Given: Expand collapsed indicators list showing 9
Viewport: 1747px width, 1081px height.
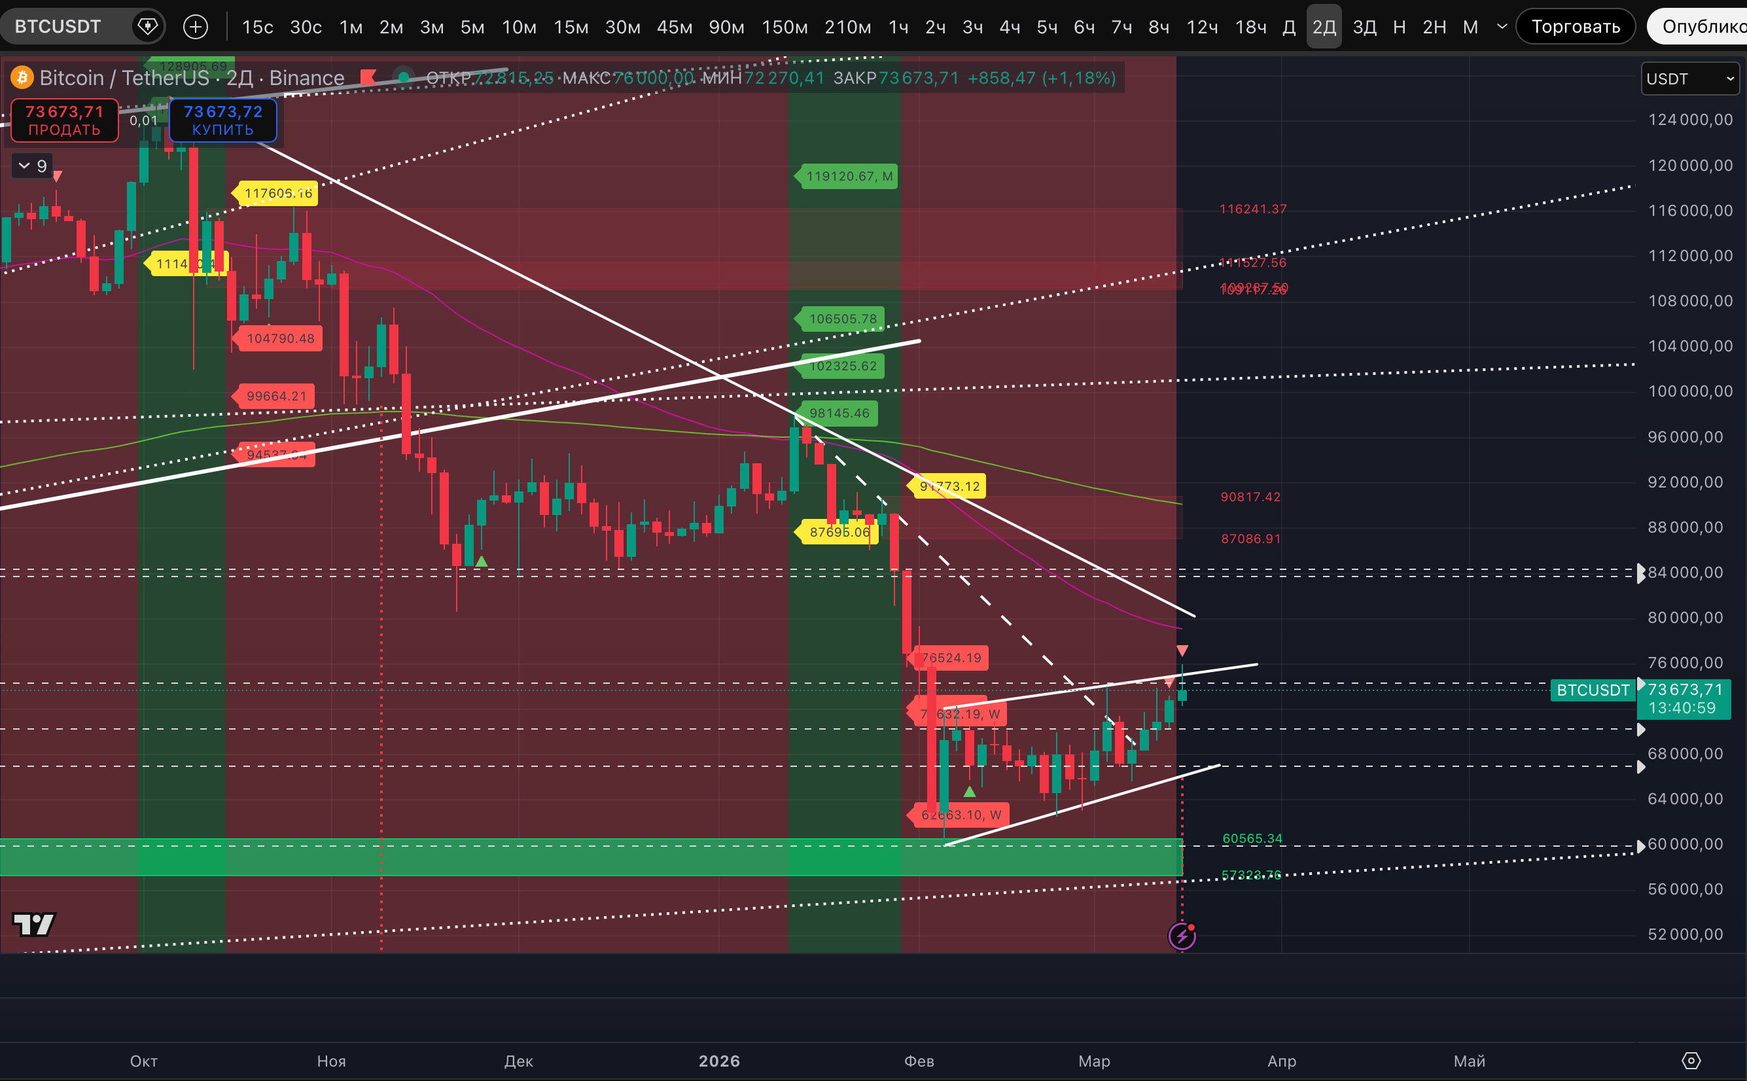Looking at the screenshot, I should (32, 166).
